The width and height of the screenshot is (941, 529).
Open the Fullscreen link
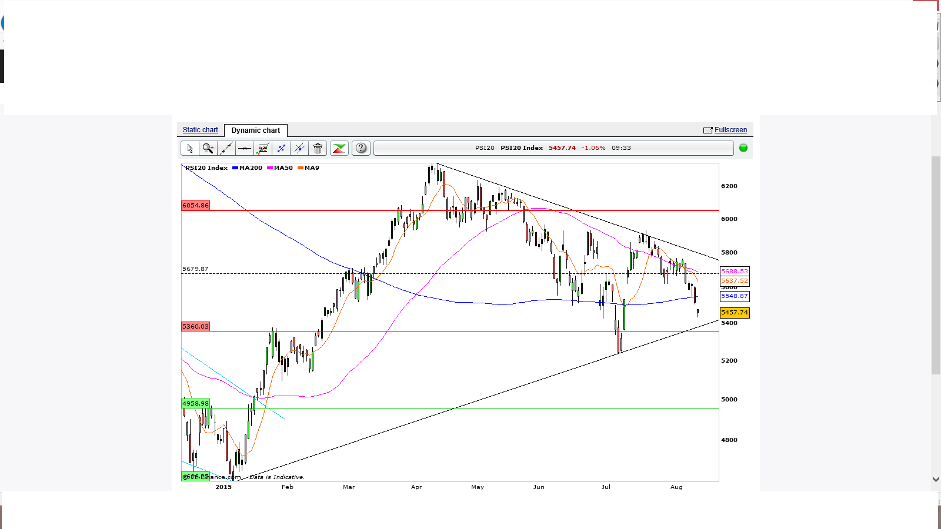tap(730, 130)
